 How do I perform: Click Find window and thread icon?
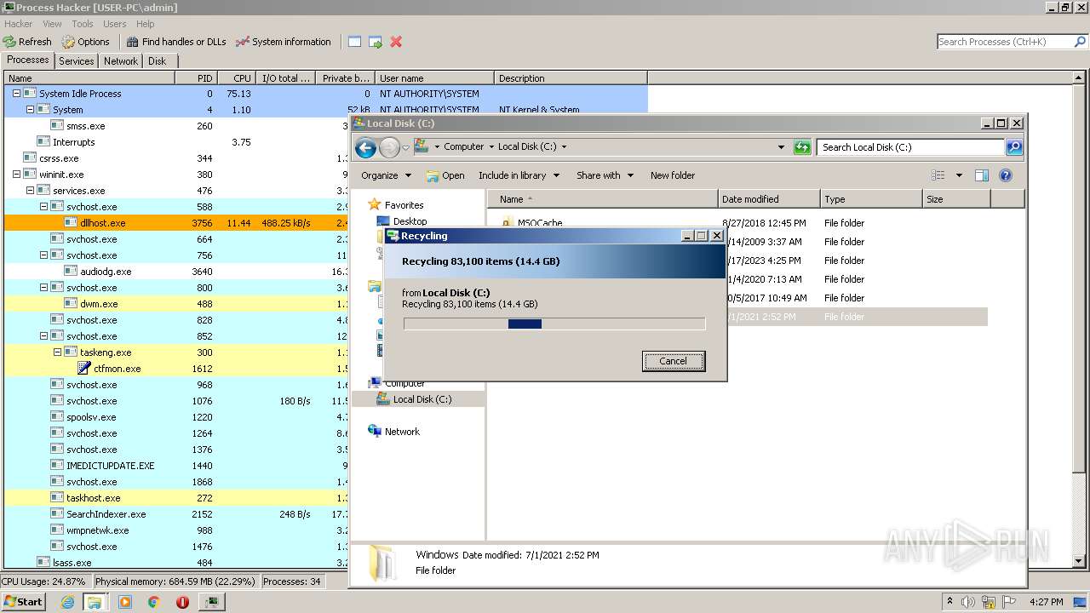pyautogui.click(x=375, y=42)
